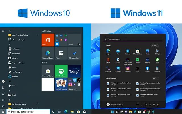Click the Skype icon in the tile folder
The width and height of the screenshot is (182, 114).
coord(57,44)
